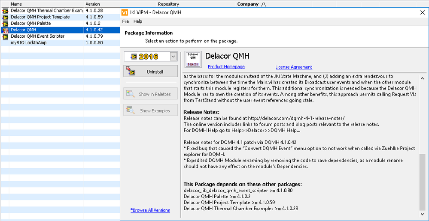Click version 4.1.0.42 in the list
The width and height of the screenshot is (429, 221).
click(x=94, y=30)
